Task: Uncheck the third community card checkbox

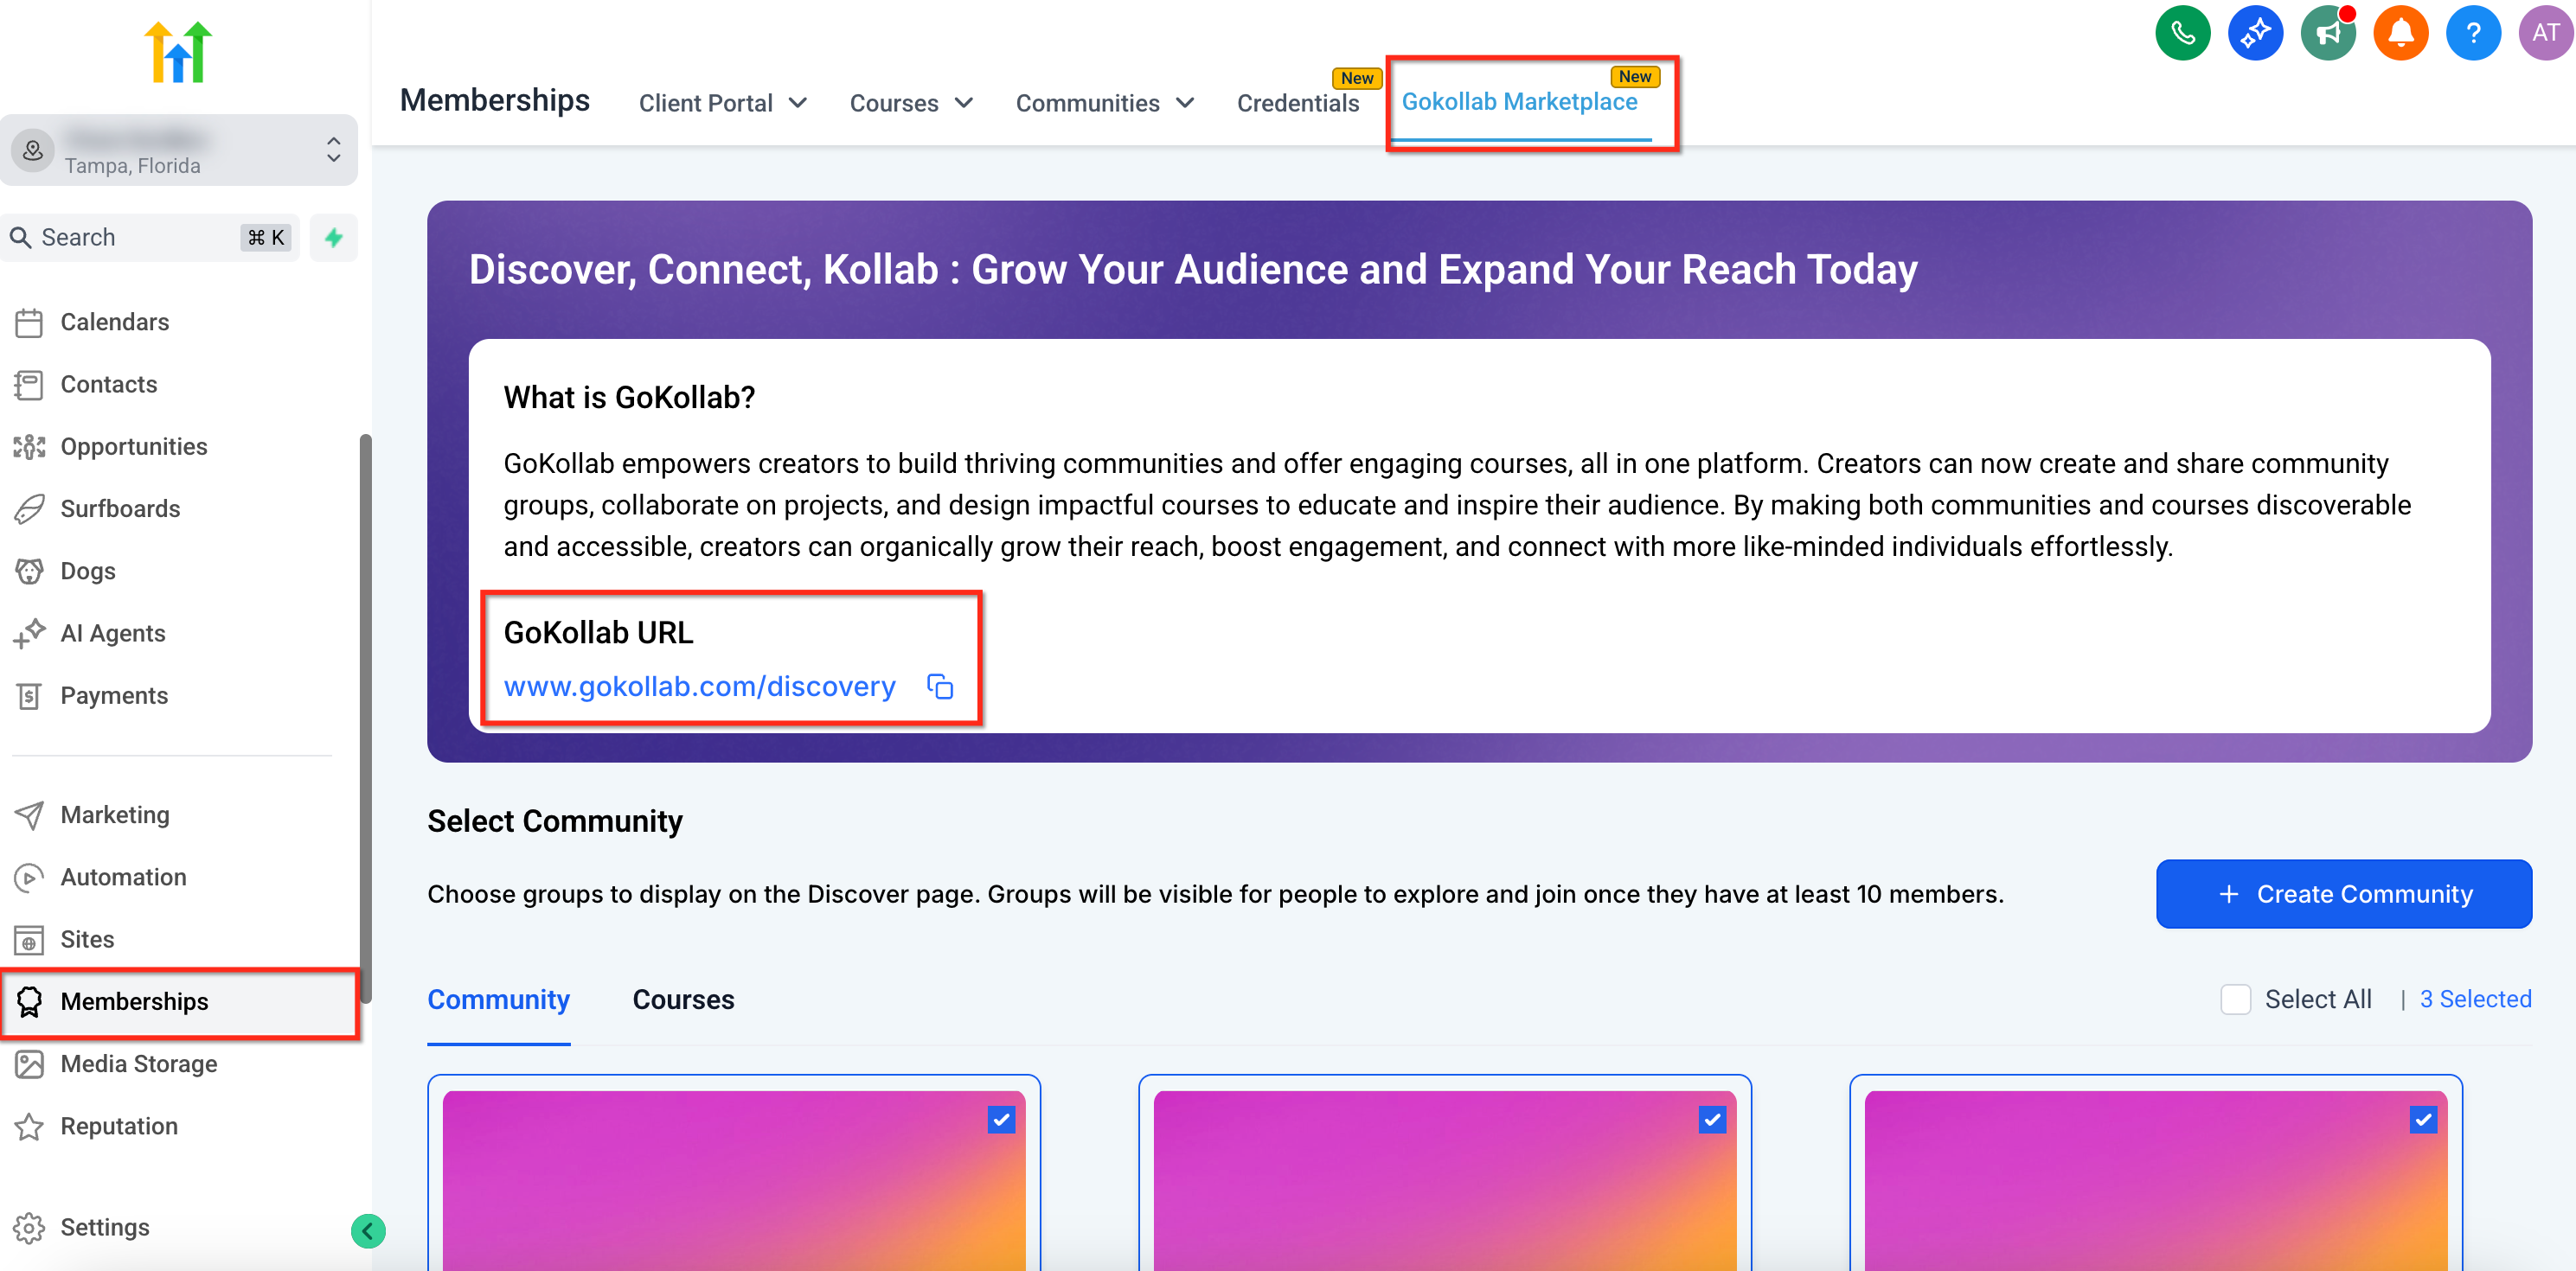Action: click(x=2422, y=1119)
